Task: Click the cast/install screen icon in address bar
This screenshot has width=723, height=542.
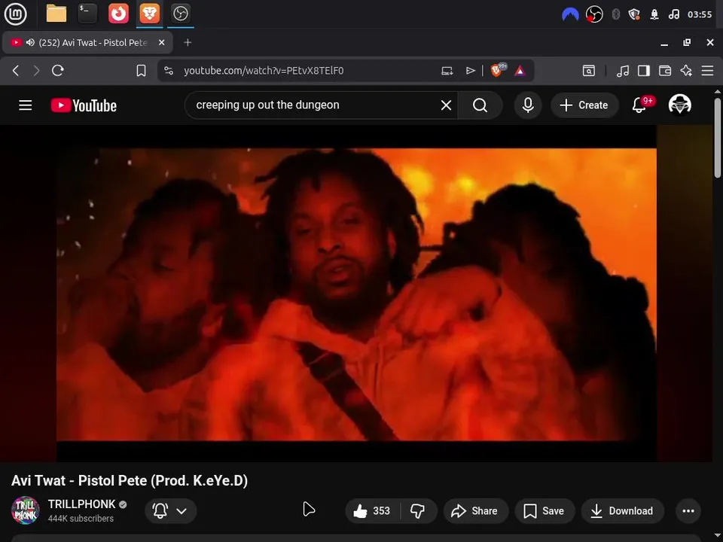Action: click(x=447, y=71)
